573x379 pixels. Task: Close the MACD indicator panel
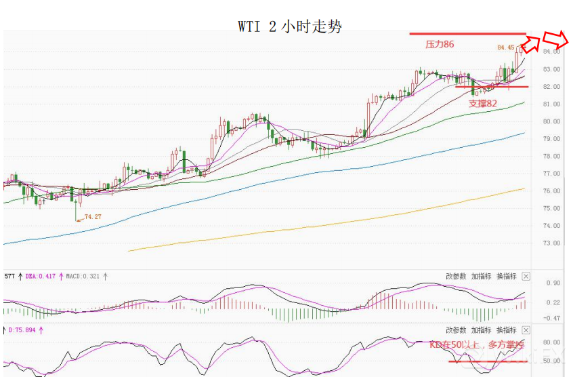point(526,277)
